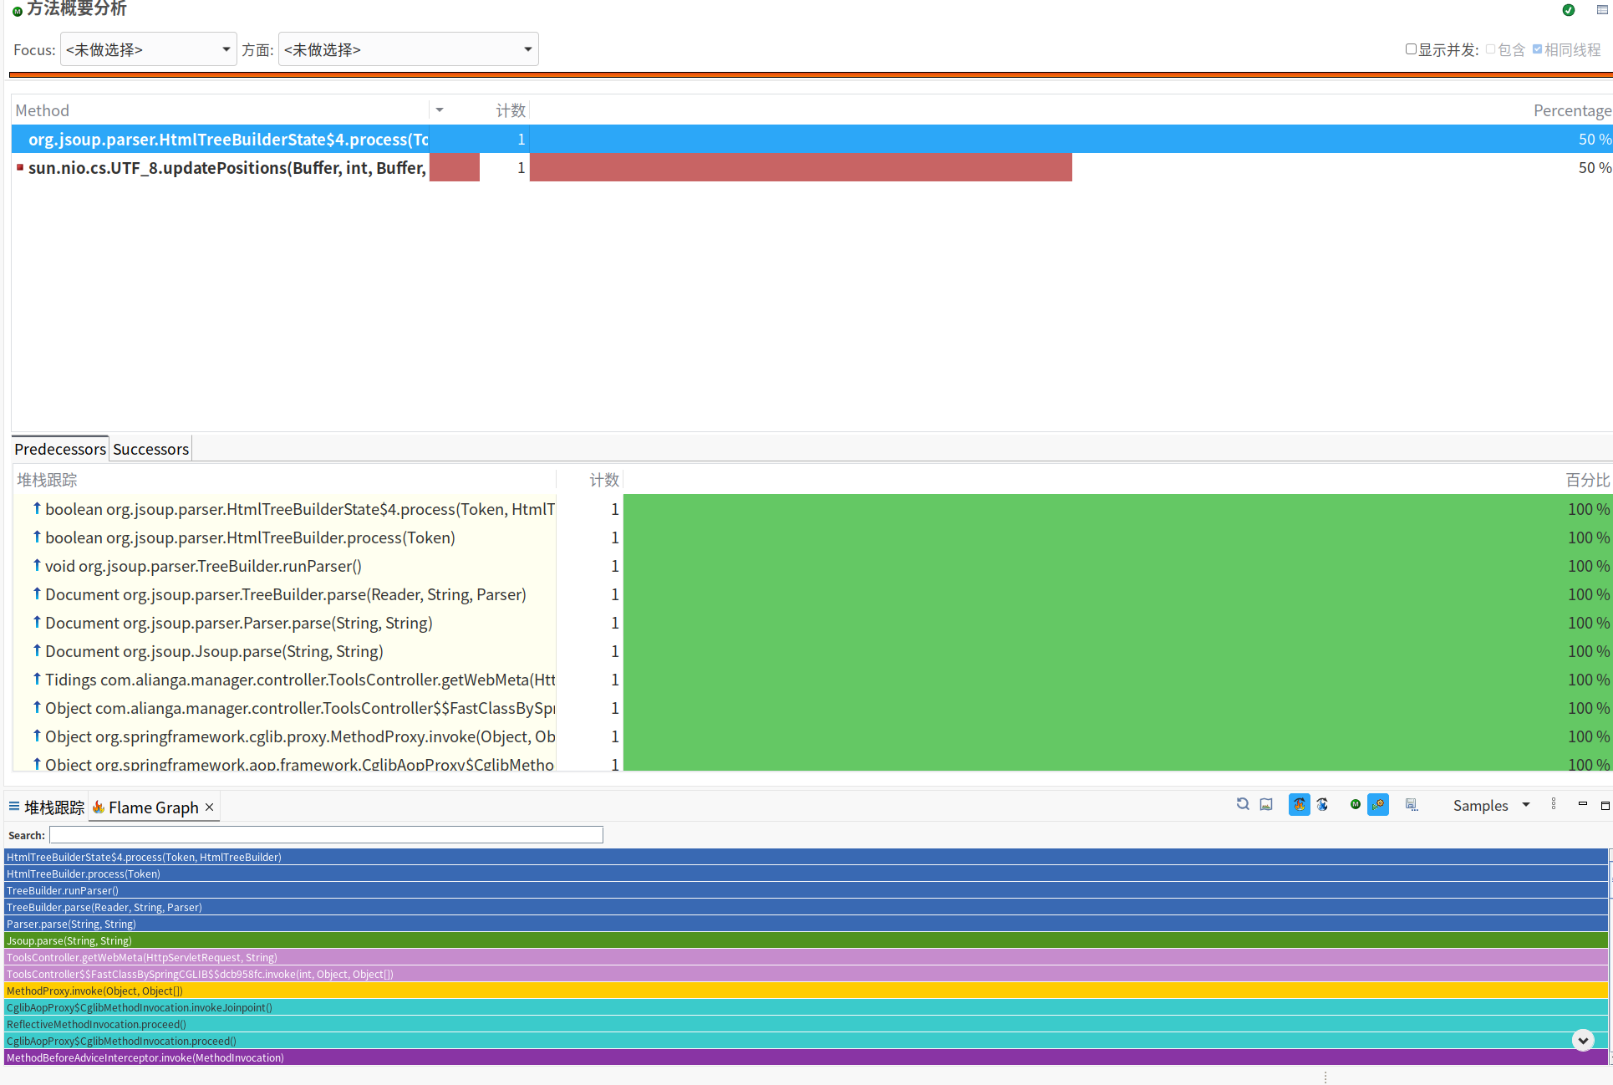Open the 方面 combo box

click(408, 49)
